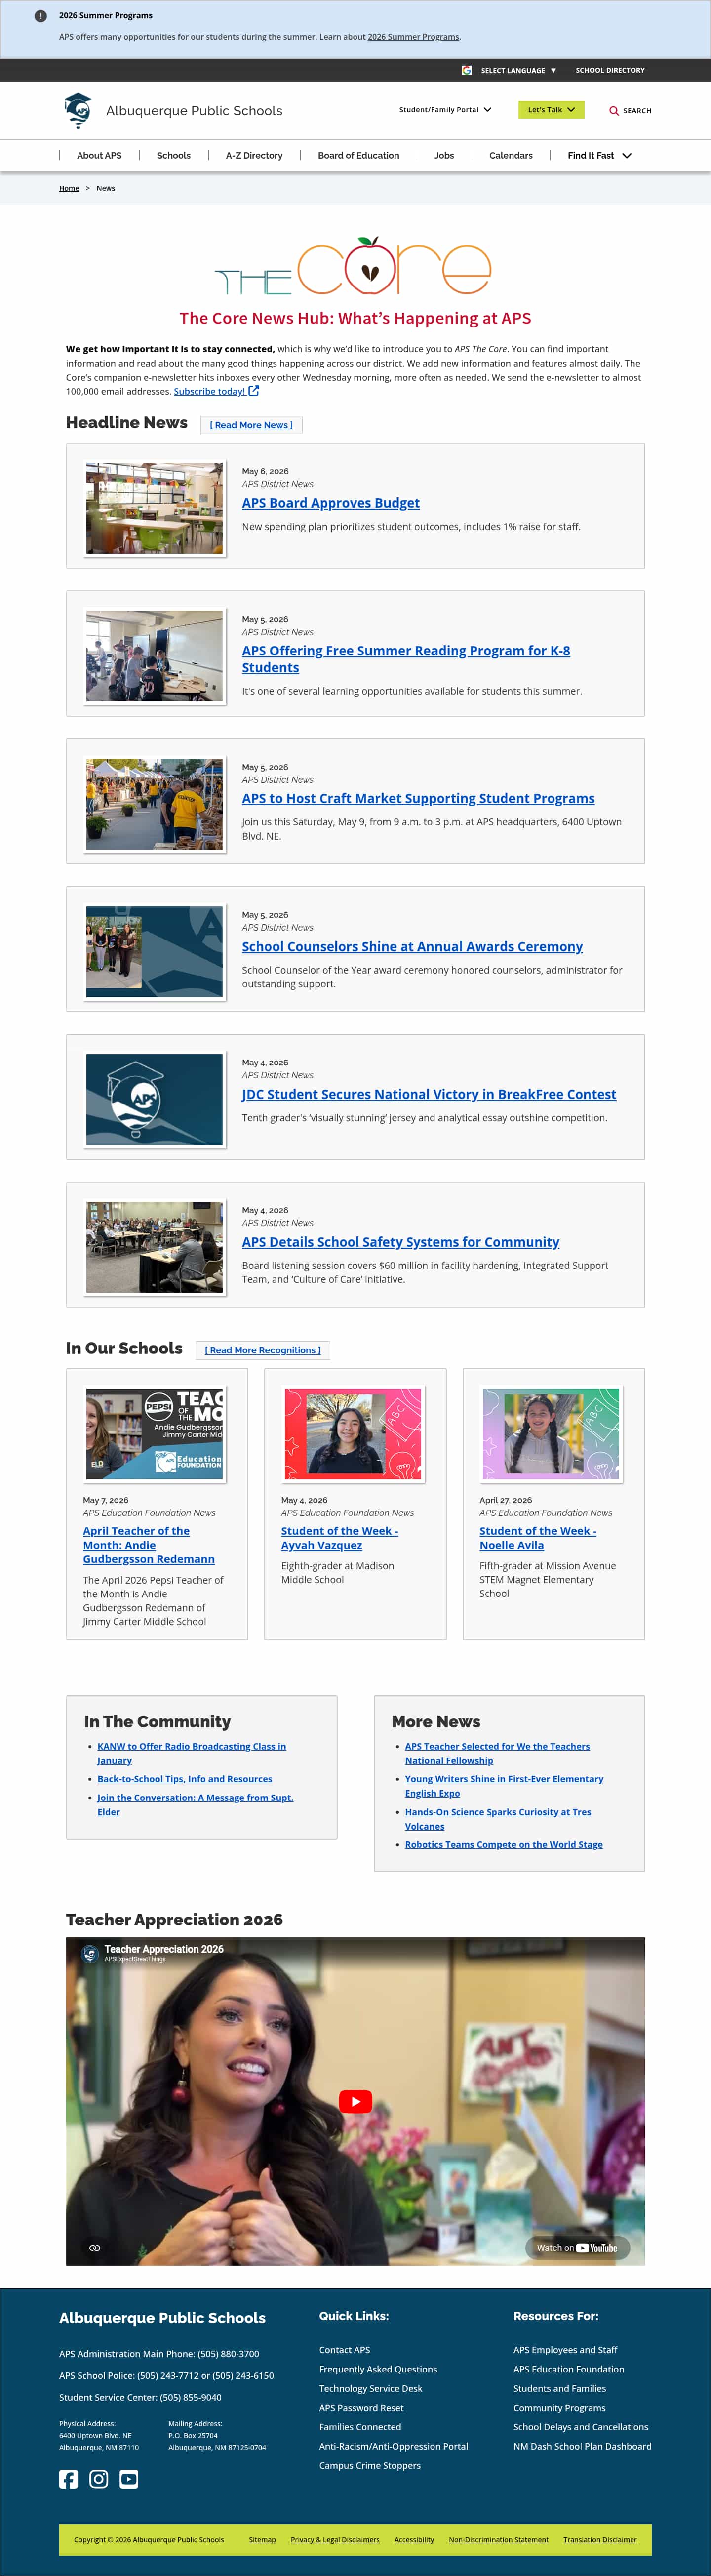
Task: Click the Sitemap link in the footer
Action: click(262, 2540)
